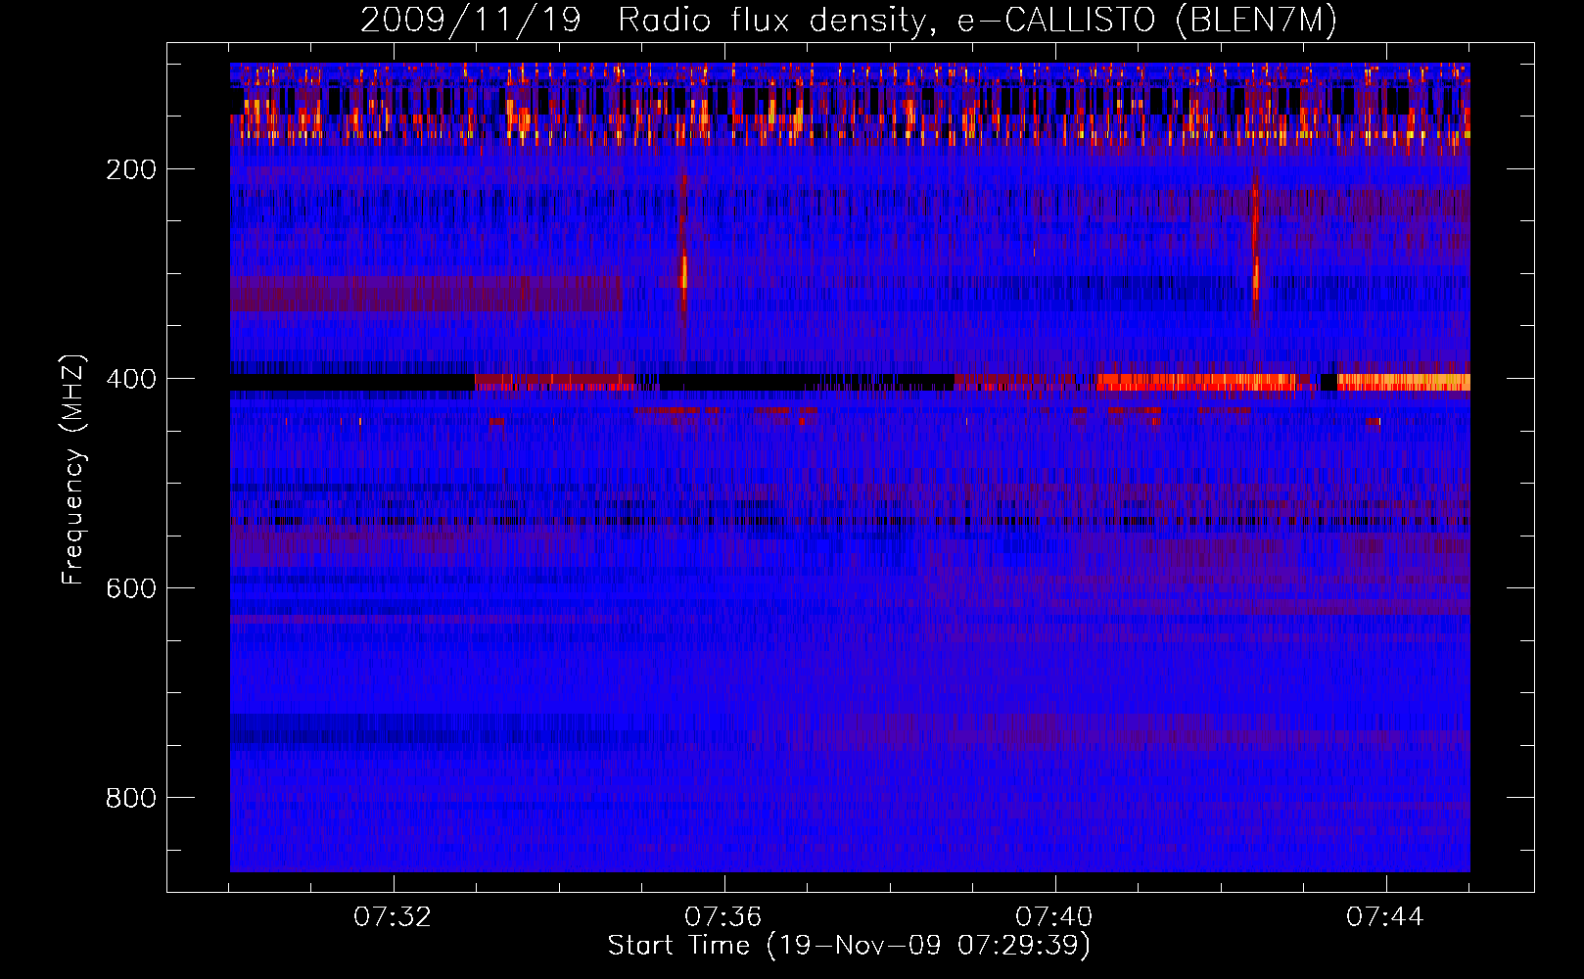Click the 07:32 time tick label
The height and width of the screenshot is (979, 1584).
(393, 917)
